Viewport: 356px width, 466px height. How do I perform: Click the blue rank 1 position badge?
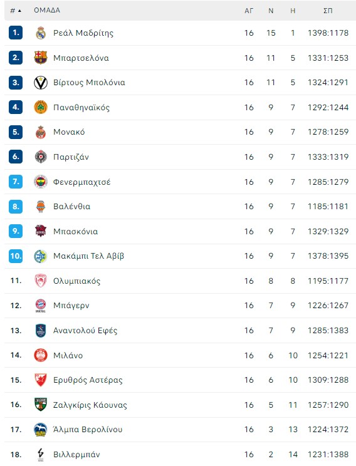click(x=16, y=33)
